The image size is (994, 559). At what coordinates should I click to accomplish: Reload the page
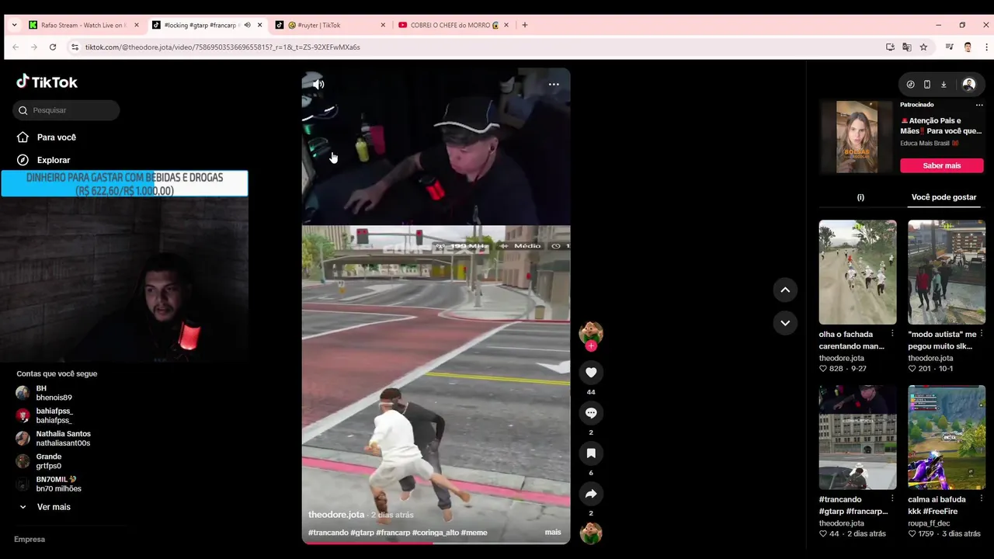(53, 47)
